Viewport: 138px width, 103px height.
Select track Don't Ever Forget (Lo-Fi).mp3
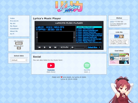[89, 36]
